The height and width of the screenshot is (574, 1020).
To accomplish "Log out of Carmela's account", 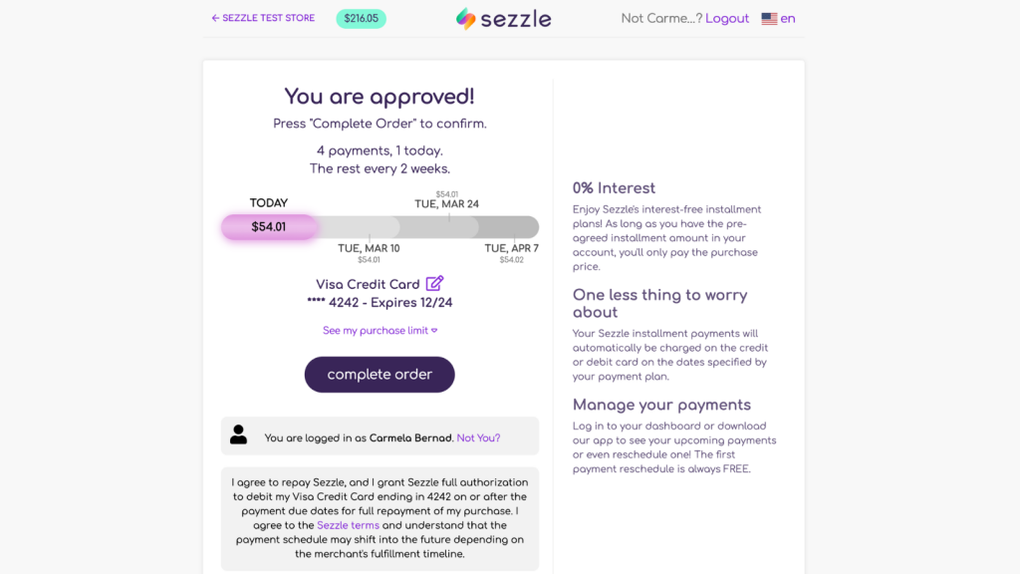I will click(x=726, y=18).
